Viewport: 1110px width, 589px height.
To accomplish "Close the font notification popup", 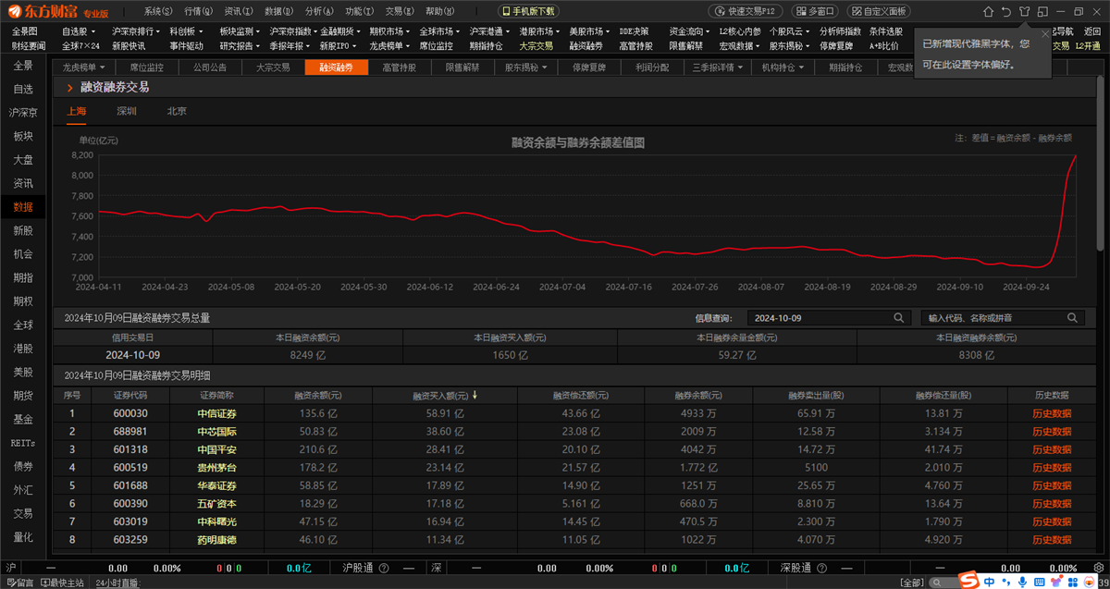I will pyautogui.click(x=1046, y=33).
